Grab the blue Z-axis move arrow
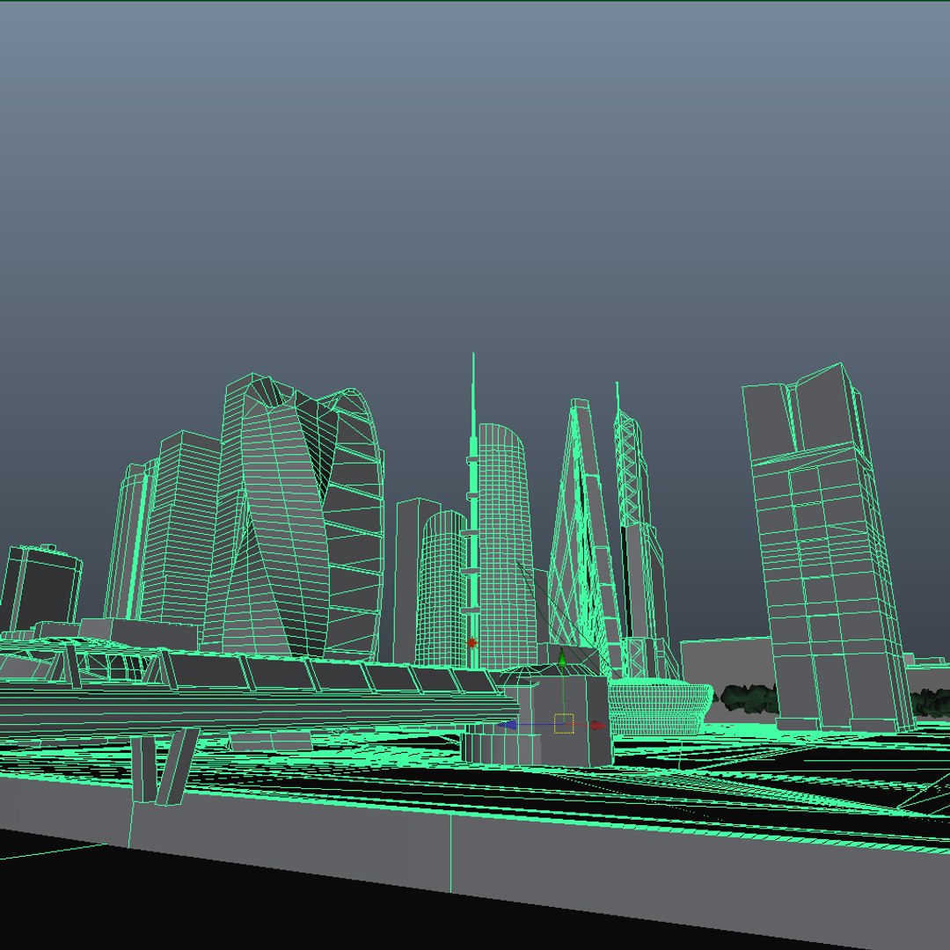The image size is (950, 950). click(x=508, y=725)
